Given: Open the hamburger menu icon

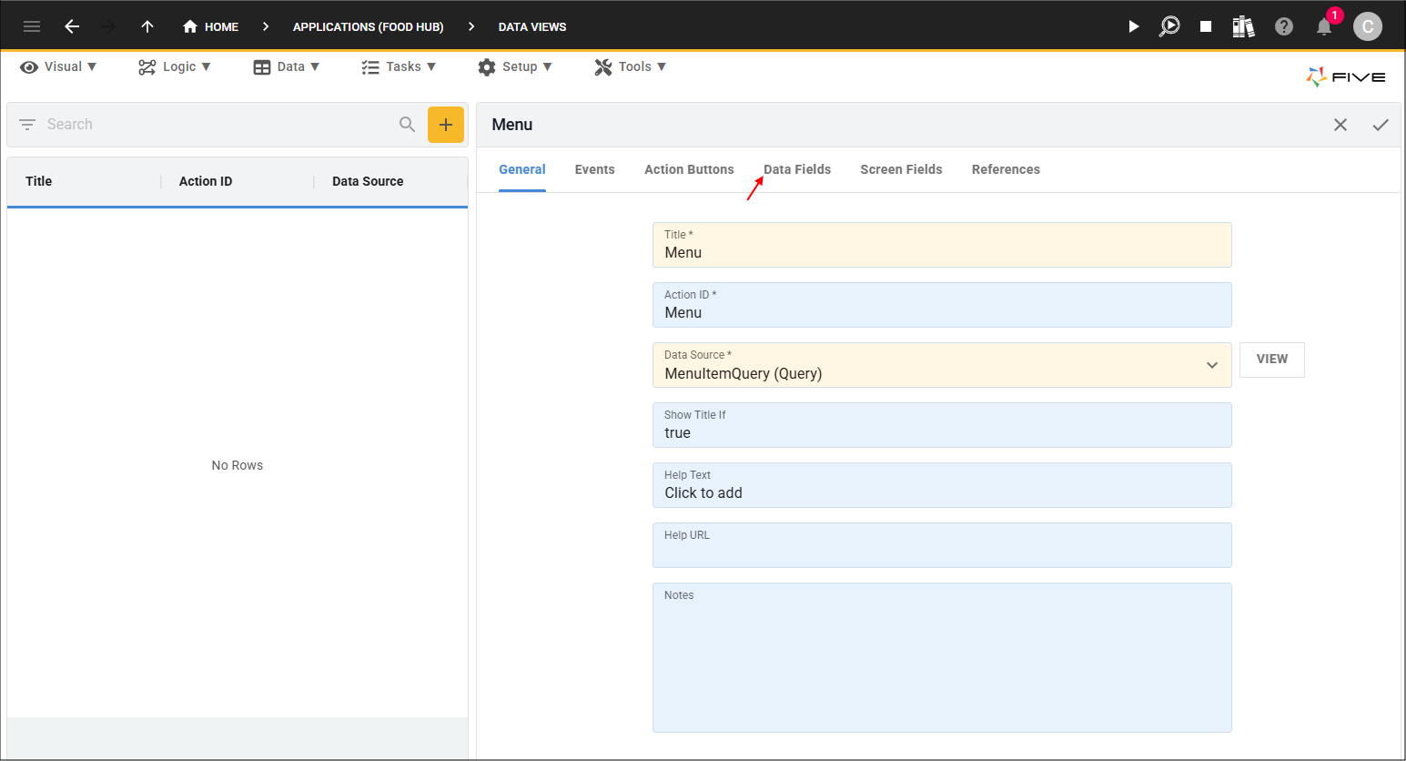Looking at the screenshot, I should (x=32, y=26).
